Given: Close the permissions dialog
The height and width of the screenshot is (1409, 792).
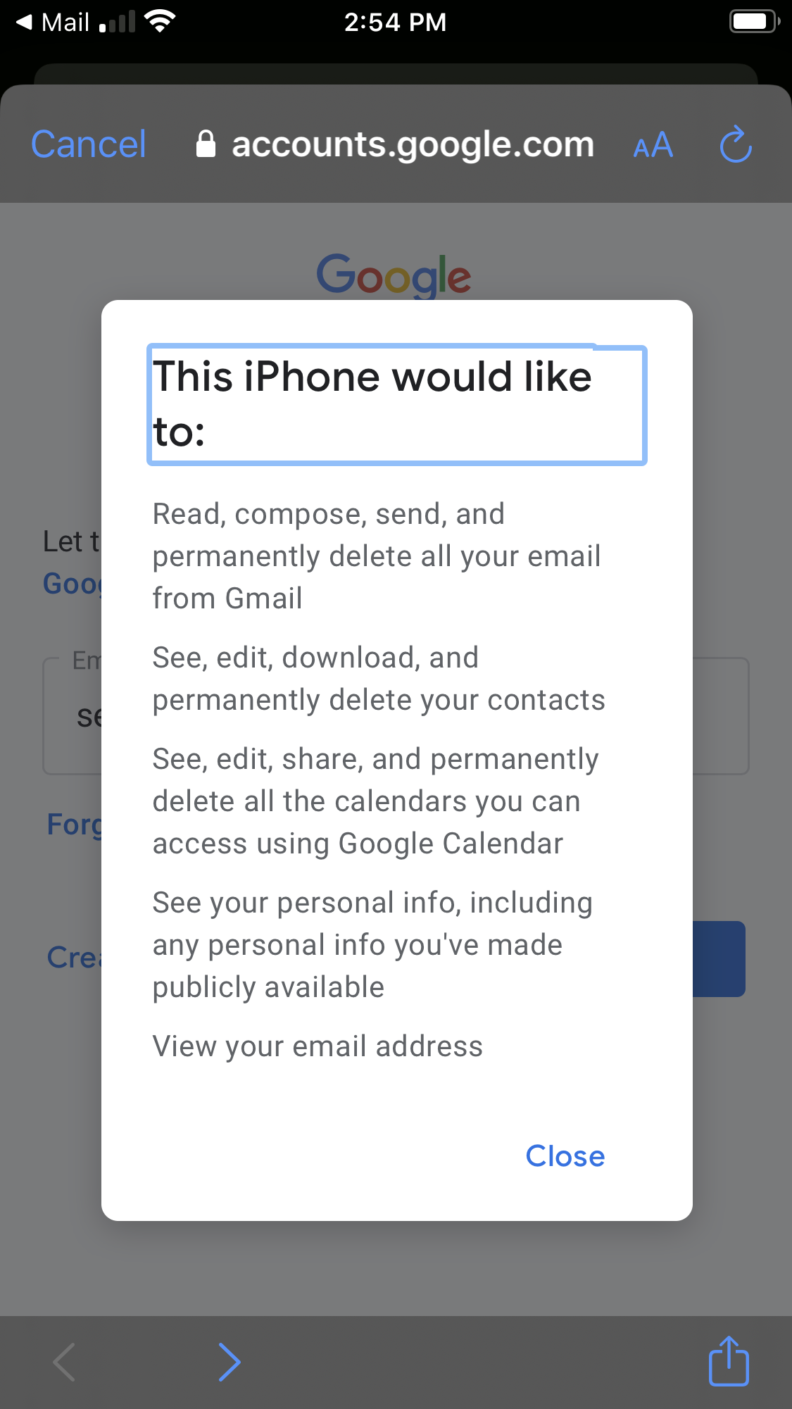Looking at the screenshot, I should click(x=565, y=1156).
